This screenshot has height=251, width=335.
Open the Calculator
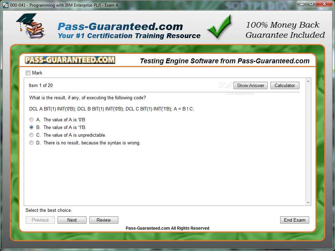tap(285, 85)
